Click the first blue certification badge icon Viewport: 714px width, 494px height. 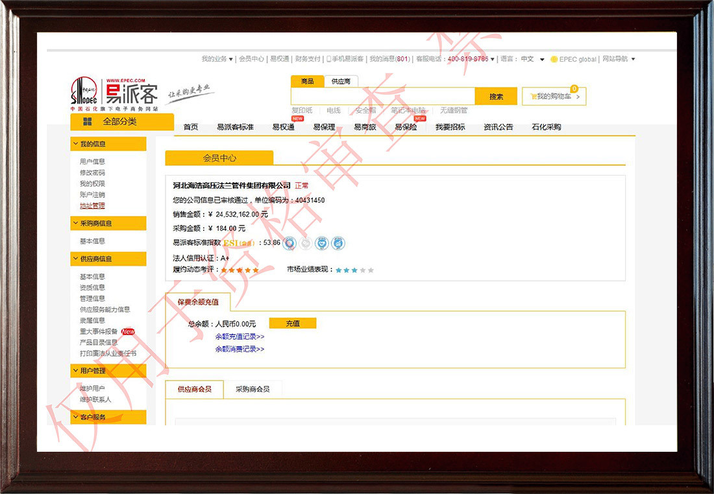pos(289,243)
